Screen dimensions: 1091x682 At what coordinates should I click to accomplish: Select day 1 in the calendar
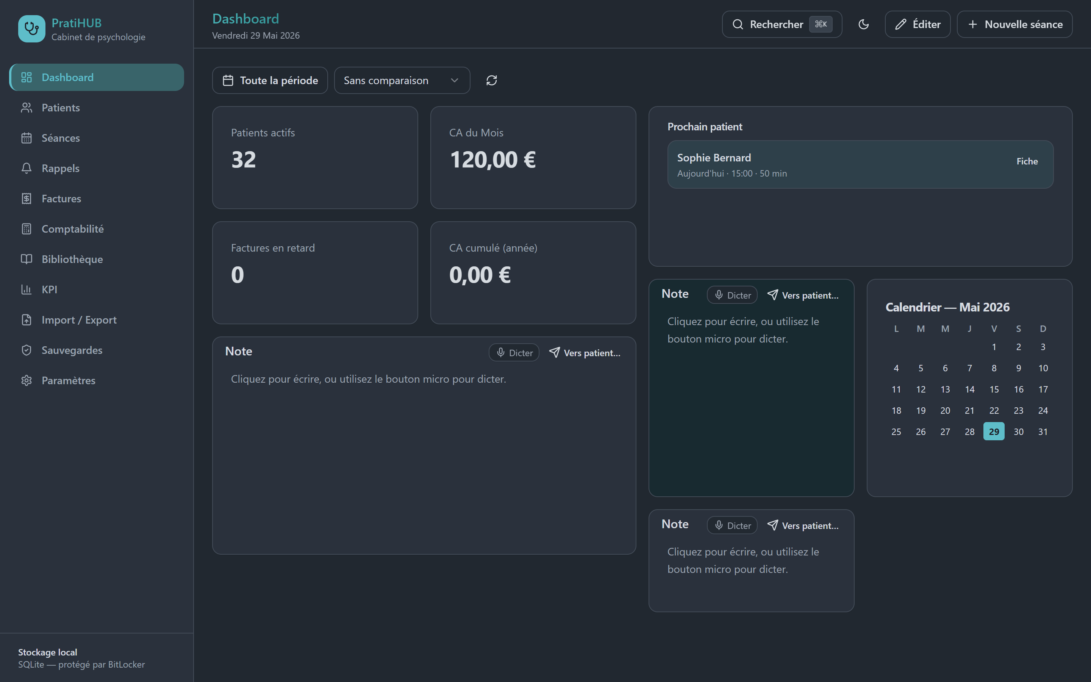click(x=994, y=346)
